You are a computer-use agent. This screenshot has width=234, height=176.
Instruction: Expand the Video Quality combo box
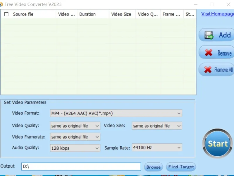pyautogui.click(x=75, y=126)
